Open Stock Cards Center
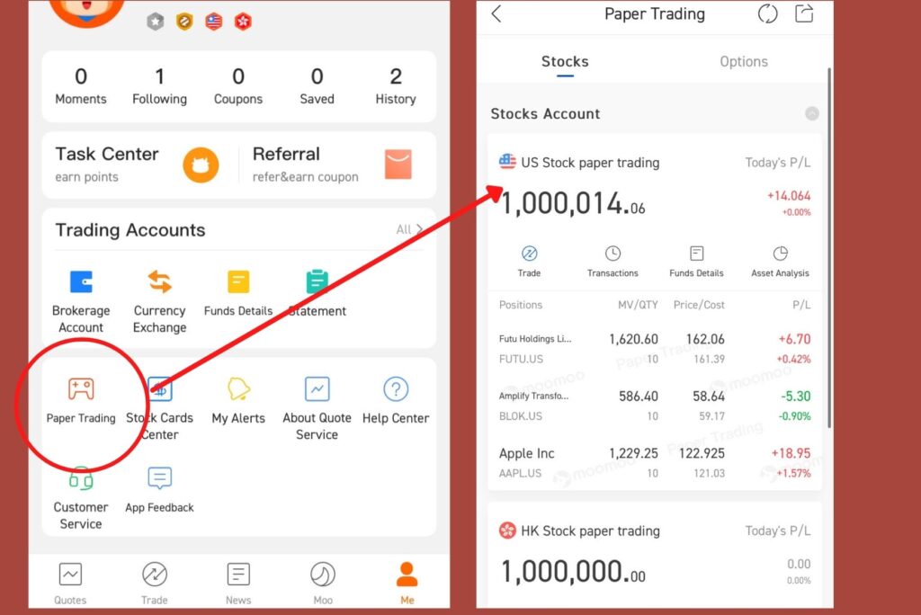The image size is (921, 615). coord(160,409)
